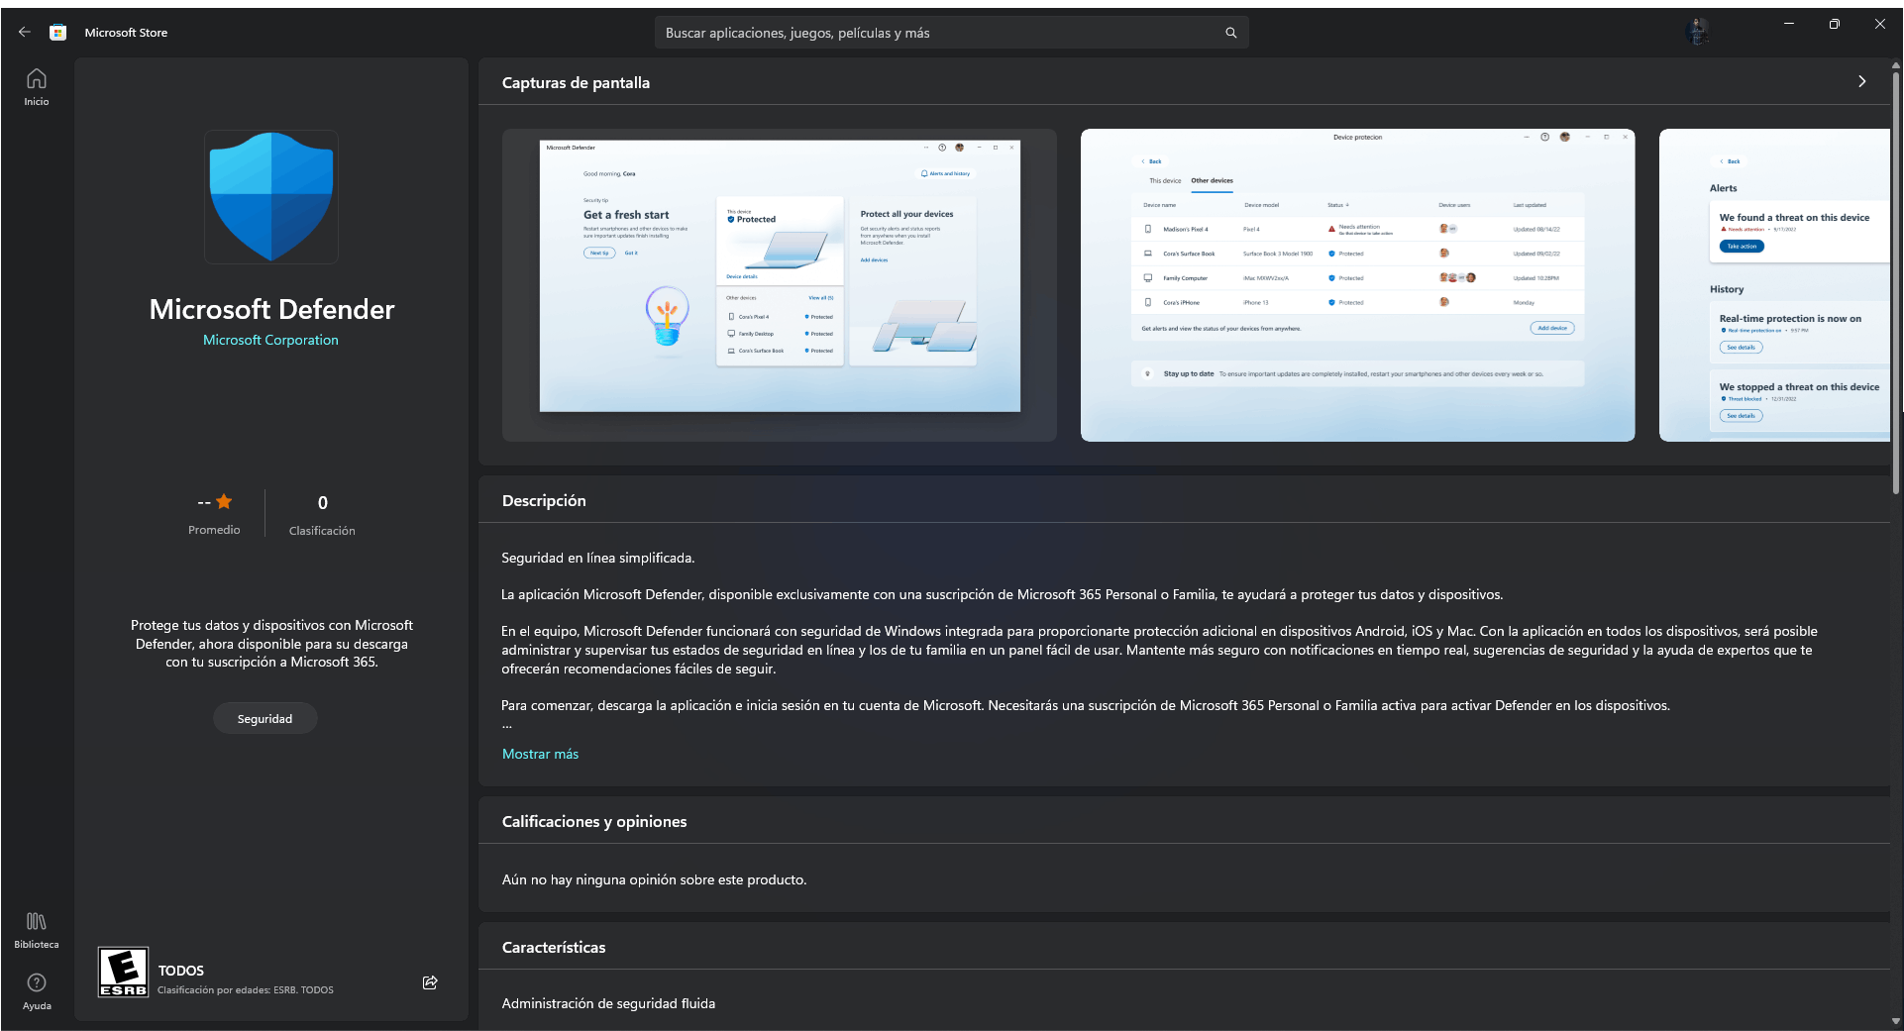Screen dimensions: 1904x1031
Task: Expand the Capturas de pantalla section
Action: pos(1862,82)
